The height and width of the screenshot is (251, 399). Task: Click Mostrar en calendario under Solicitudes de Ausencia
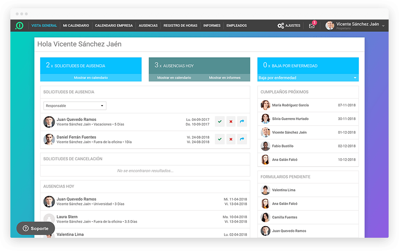91,77
